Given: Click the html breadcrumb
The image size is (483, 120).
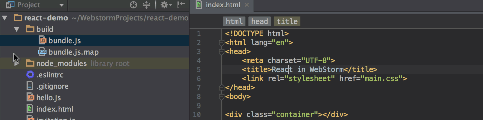Looking at the screenshot, I should (234, 21).
